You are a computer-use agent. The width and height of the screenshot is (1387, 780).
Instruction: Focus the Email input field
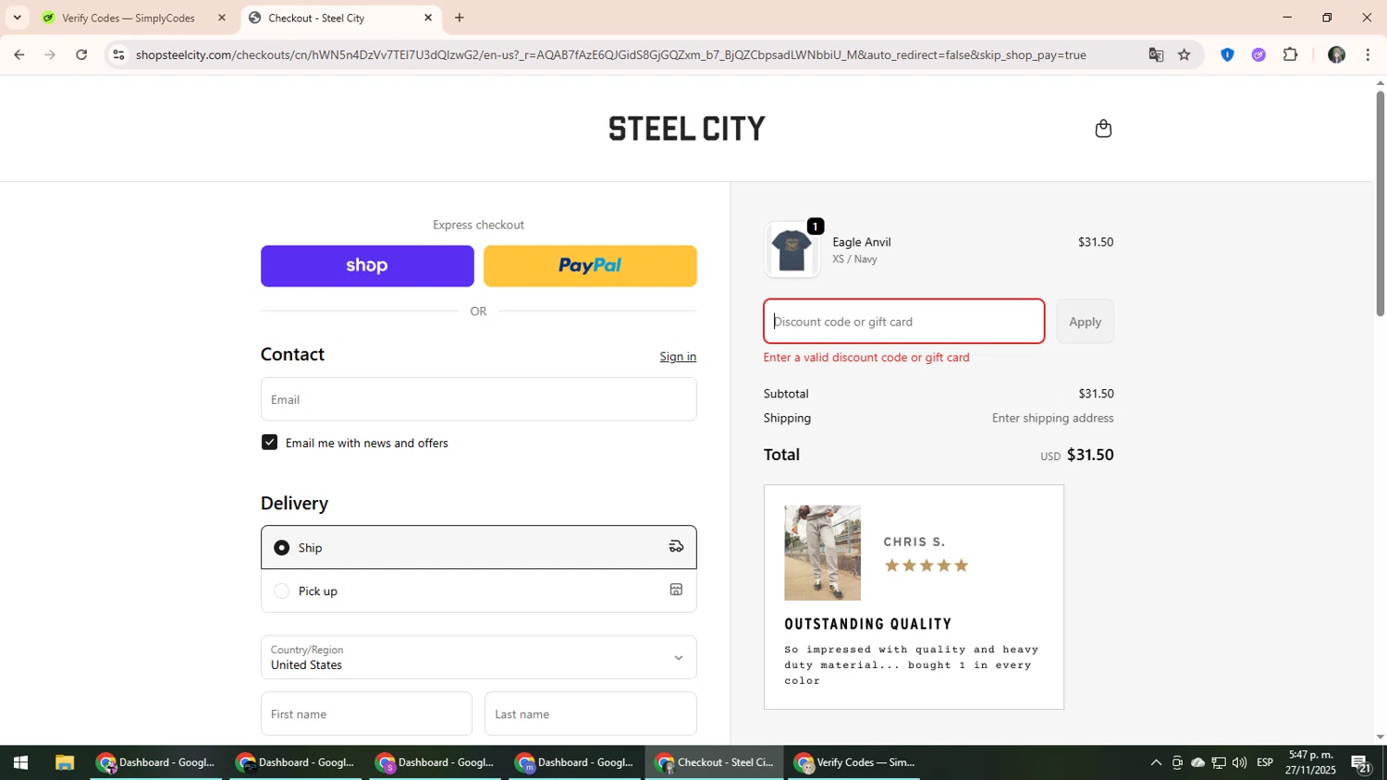(478, 399)
